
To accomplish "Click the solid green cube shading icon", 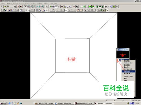I will tap(90, 6).
